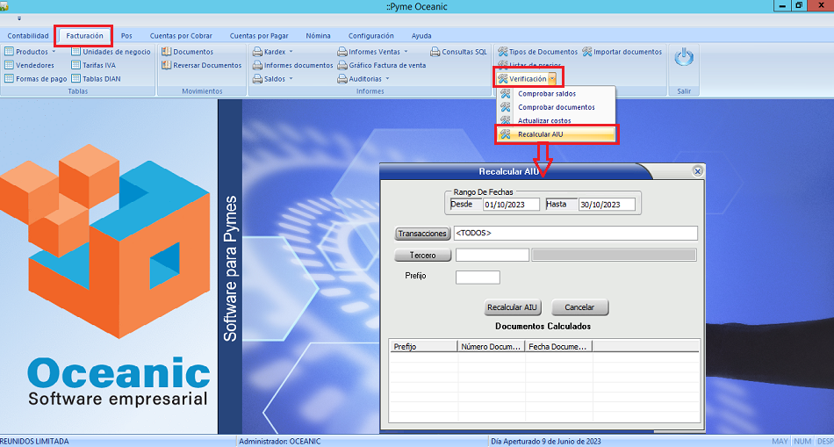Open the Ayuda tab
The image size is (834, 447).
[x=421, y=36]
